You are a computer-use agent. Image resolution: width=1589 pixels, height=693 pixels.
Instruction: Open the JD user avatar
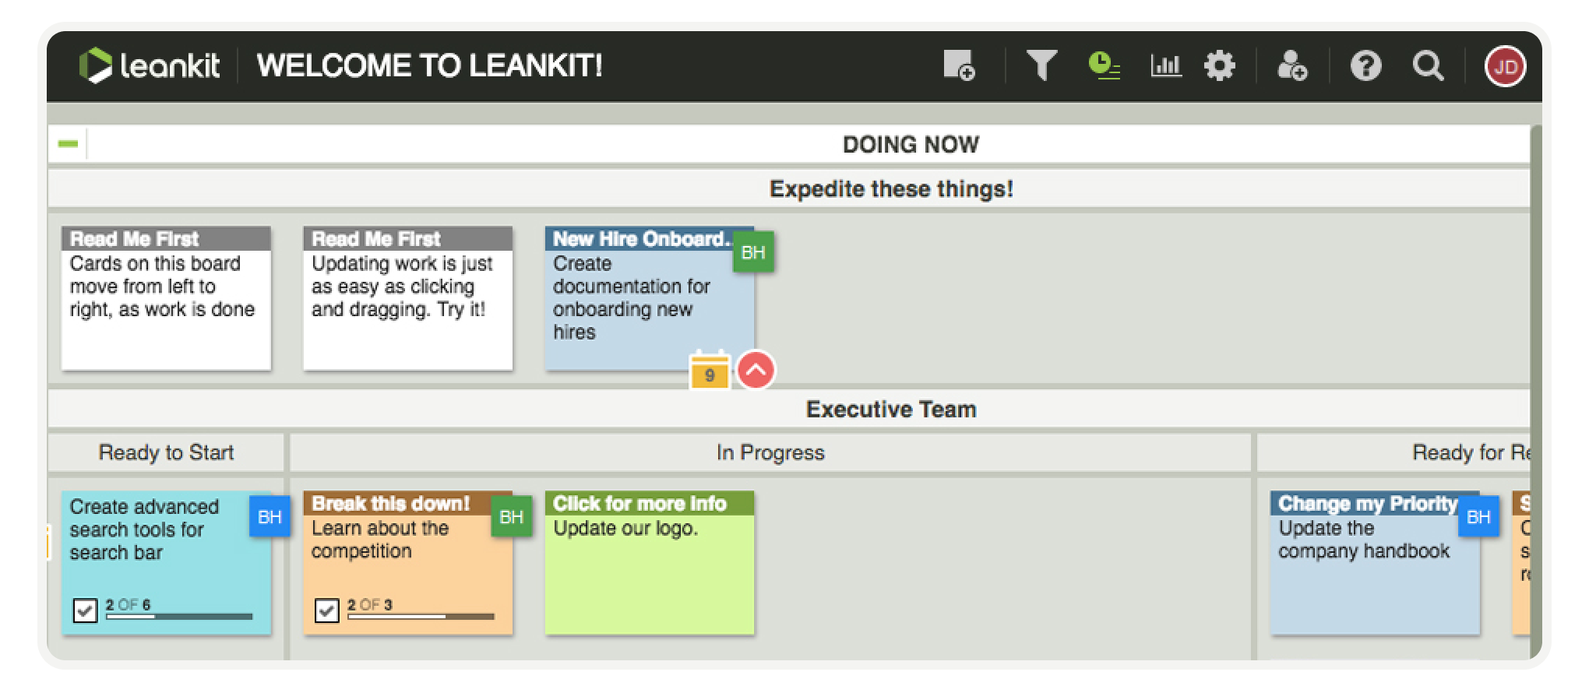point(1504,66)
